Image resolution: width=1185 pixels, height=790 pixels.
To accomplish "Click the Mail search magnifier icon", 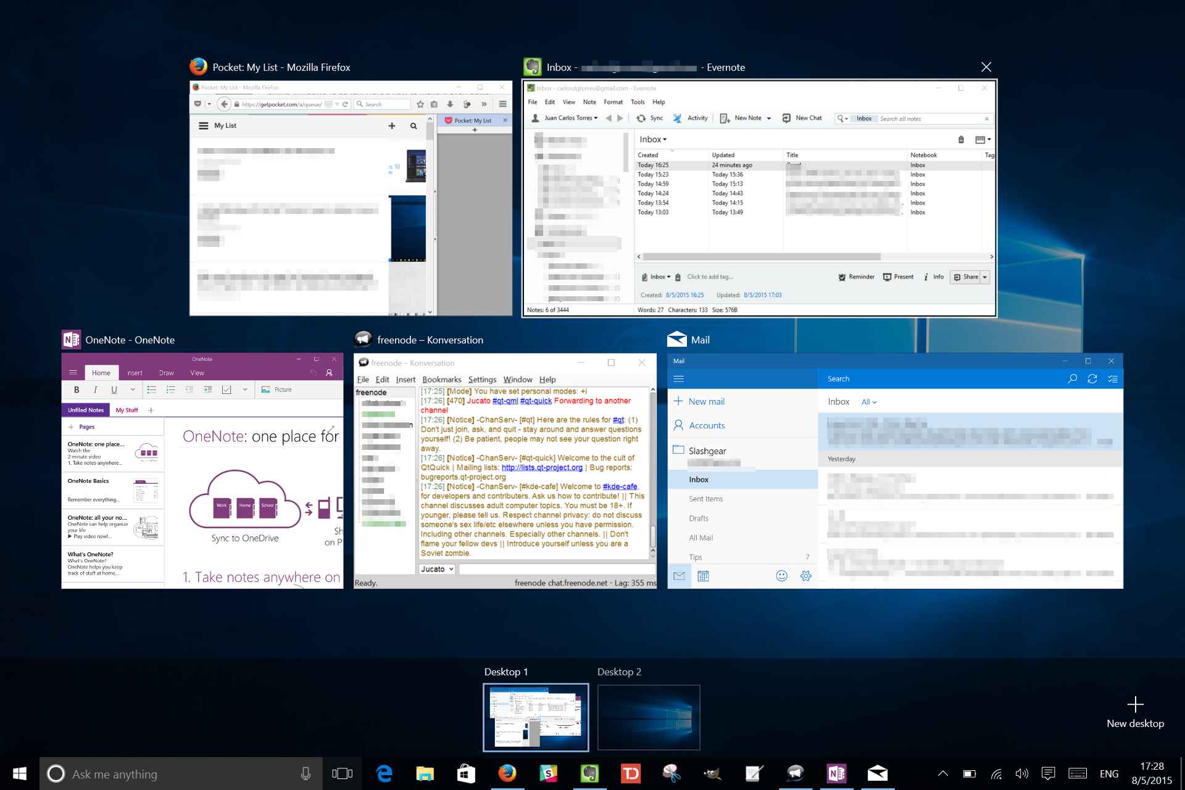I will coord(1072,378).
